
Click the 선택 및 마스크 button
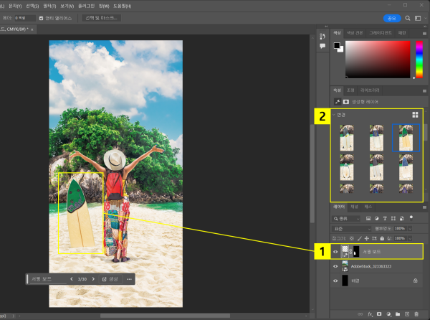click(102, 18)
